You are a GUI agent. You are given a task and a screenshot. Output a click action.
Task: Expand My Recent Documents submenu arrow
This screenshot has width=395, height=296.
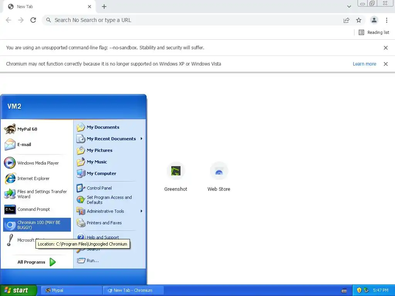point(142,139)
